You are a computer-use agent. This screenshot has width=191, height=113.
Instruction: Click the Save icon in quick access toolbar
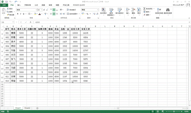point(6,2)
